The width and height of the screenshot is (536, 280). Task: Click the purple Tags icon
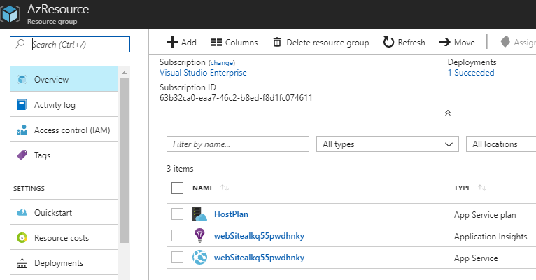22,155
